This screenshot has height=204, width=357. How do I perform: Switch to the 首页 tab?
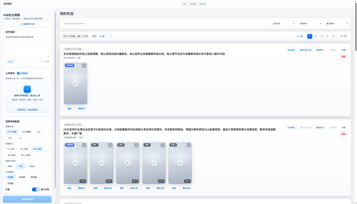click(x=185, y=4)
